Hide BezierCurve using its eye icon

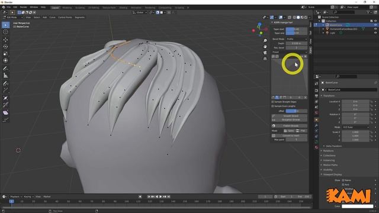[x=375, y=25]
